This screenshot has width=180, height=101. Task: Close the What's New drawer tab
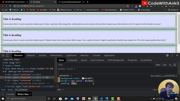coord(30,94)
